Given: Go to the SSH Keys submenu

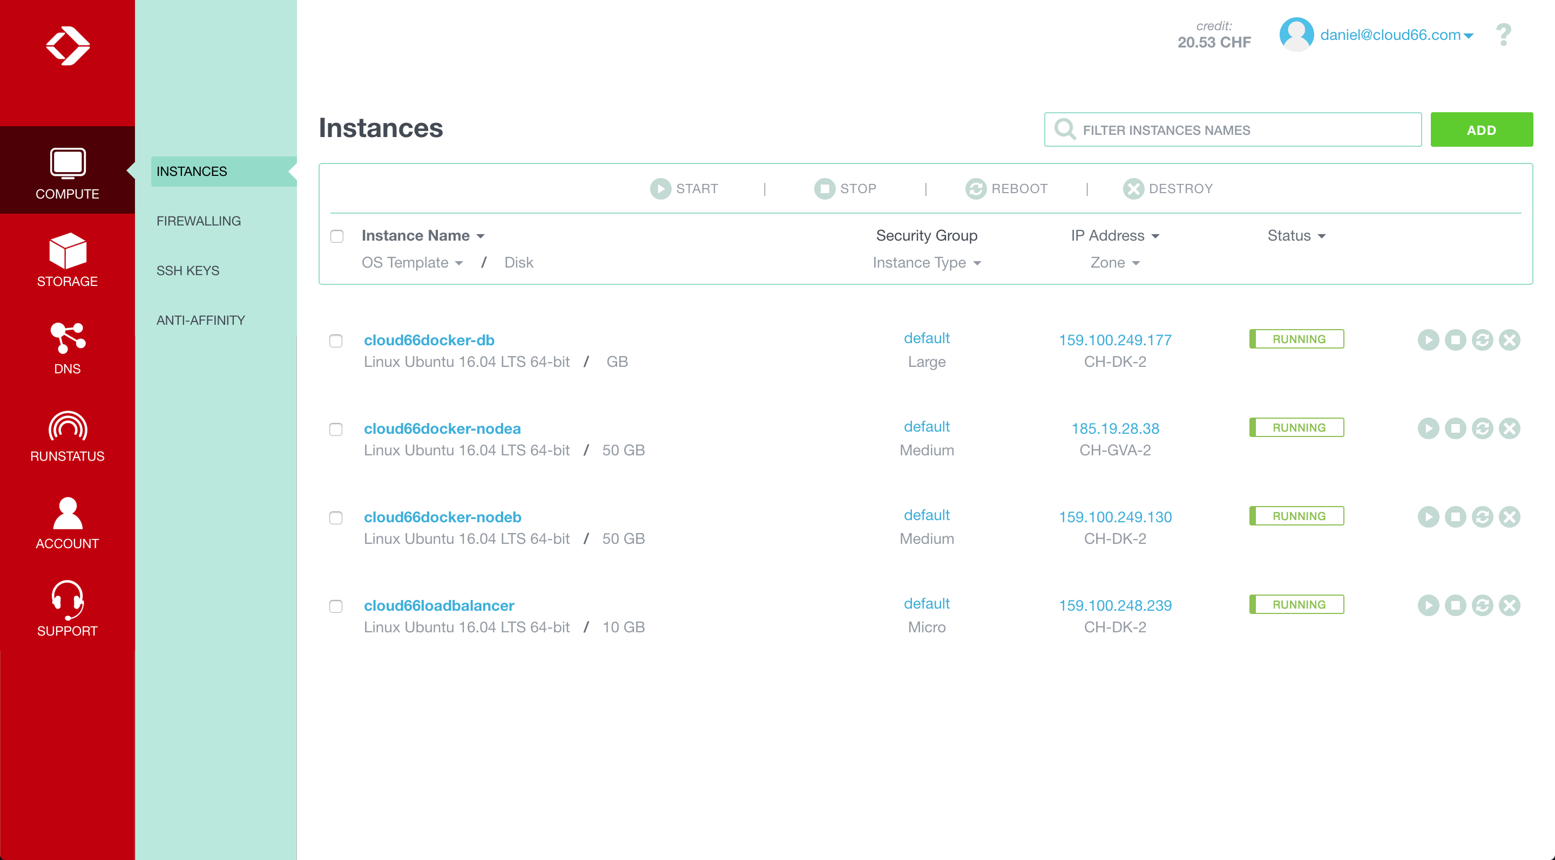Looking at the screenshot, I should coord(188,271).
